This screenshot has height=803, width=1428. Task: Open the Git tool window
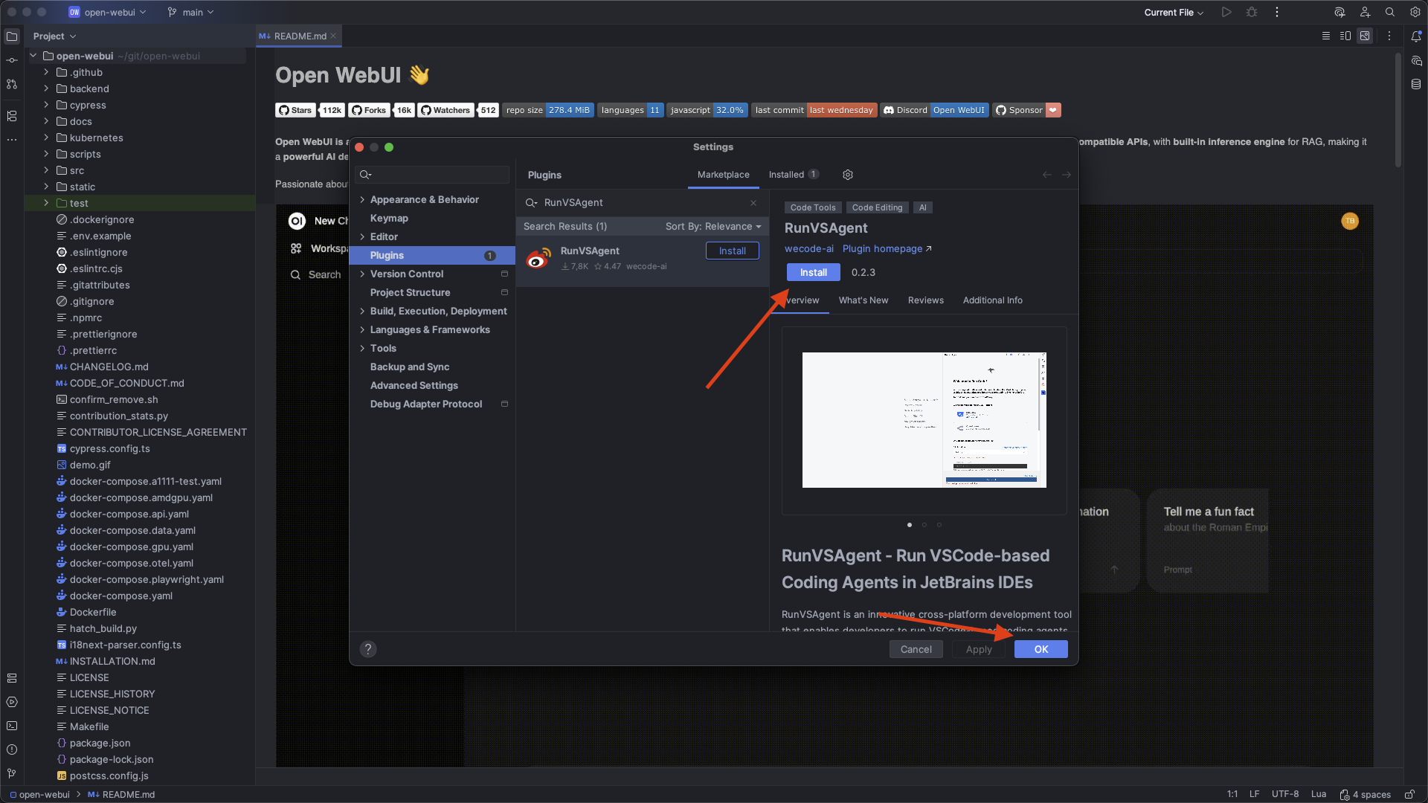tap(12, 773)
